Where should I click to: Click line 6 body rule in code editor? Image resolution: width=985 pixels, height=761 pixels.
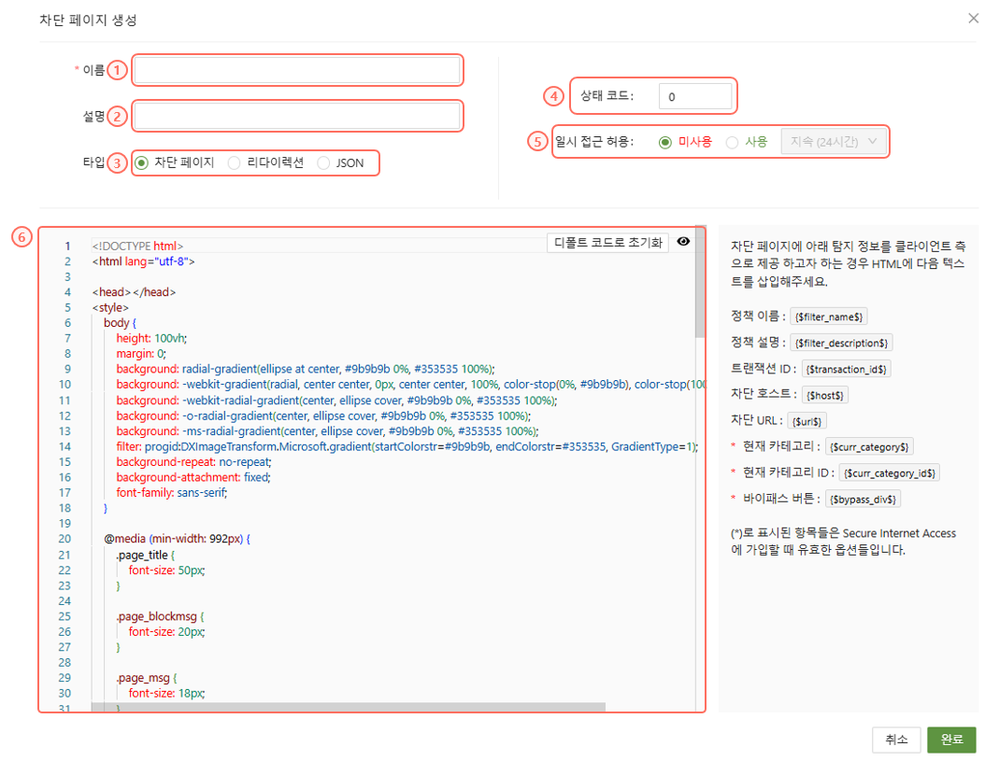[121, 322]
